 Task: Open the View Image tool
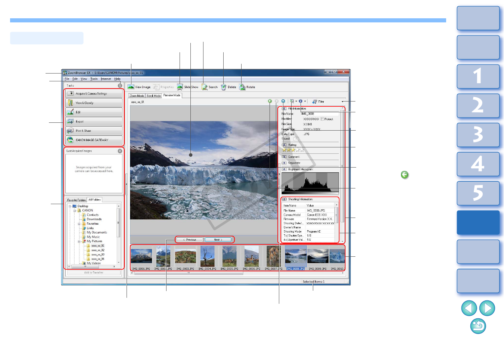coord(139,87)
